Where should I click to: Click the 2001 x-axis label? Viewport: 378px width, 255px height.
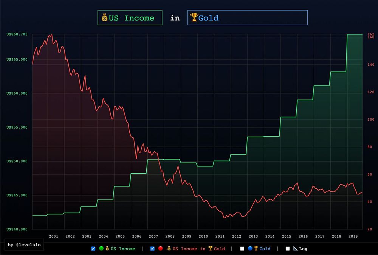54,236
